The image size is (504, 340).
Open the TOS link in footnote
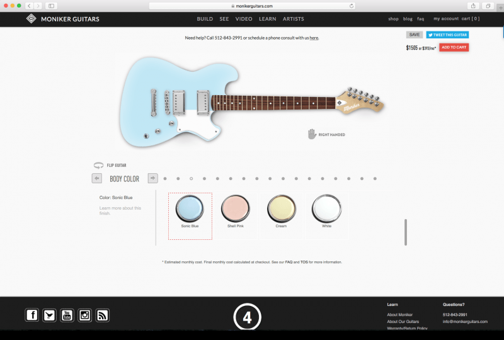pos(304,262)
